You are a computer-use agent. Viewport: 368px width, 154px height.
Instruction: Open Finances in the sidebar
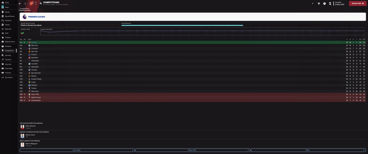tap(8, 73)
